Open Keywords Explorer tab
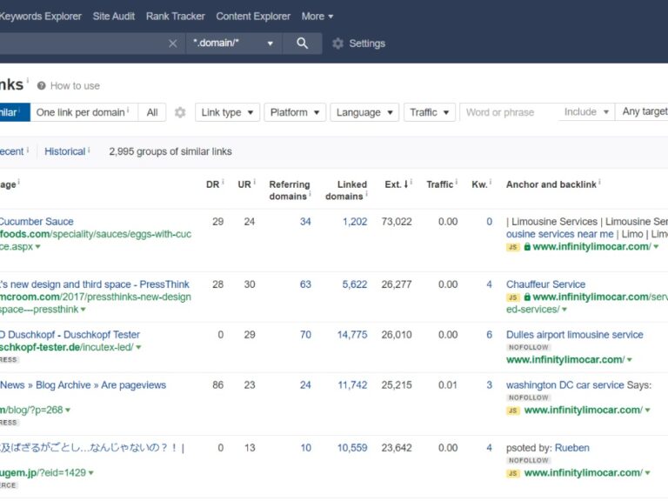The height and width of the screenshot is (501, 668). pos(40,17)
